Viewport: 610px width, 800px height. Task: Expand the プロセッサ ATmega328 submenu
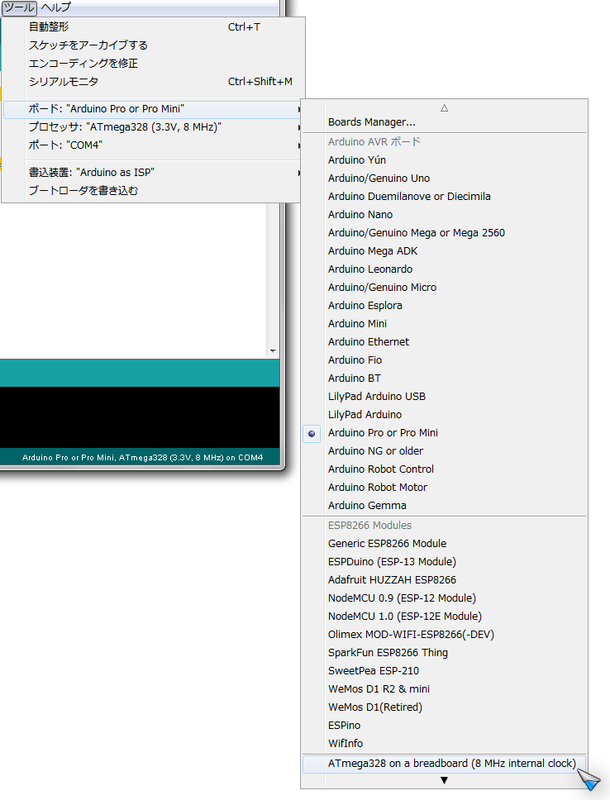point(153,127)
